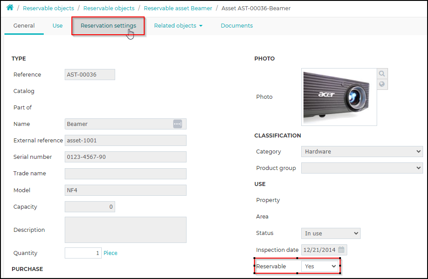Image resolution: width=428 pixels, height=279 pixels.
Task: Click inside the Description text area
Action: pyautogui.click(x=125, y=230)
